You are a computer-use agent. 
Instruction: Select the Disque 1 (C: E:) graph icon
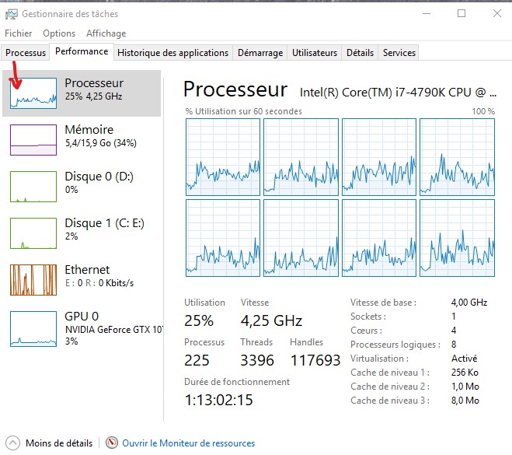coord(33,233)
